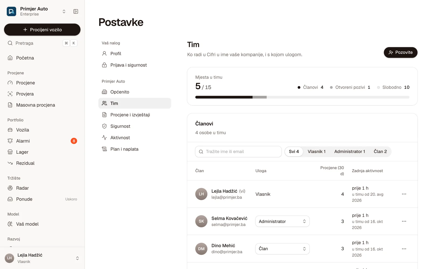Open Procjene i izvještaji settings icon
The height and width of the screenshot is (269, 431).
click(105, 115)
